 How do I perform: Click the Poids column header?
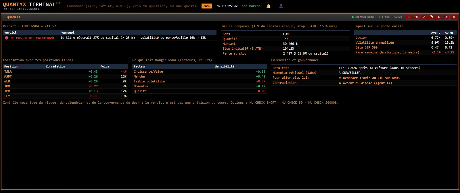click(x=105, y=66)
